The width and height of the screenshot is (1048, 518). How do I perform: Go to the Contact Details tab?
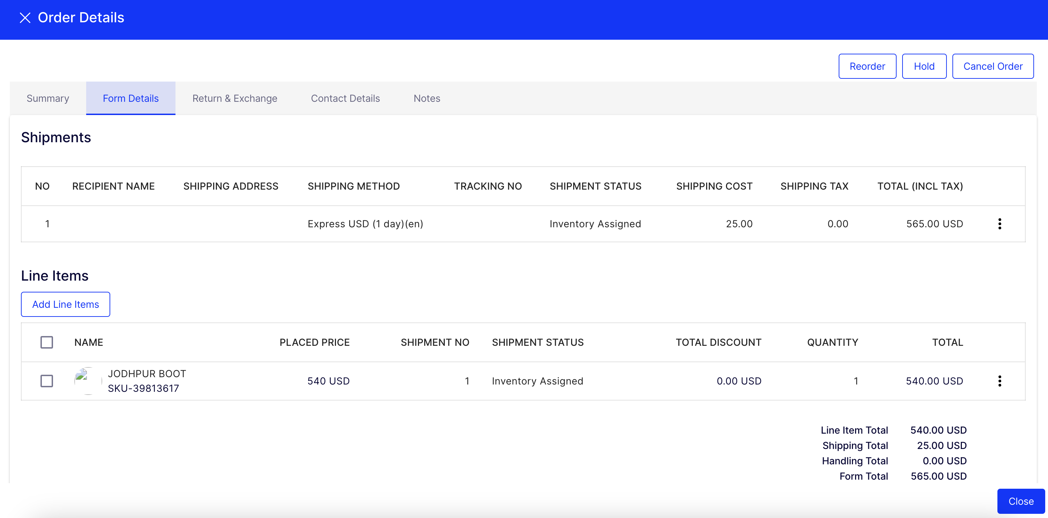(345, 98)
